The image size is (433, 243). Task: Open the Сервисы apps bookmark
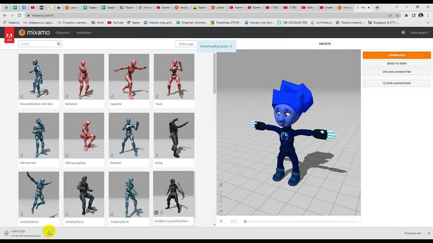pos(11,23)
